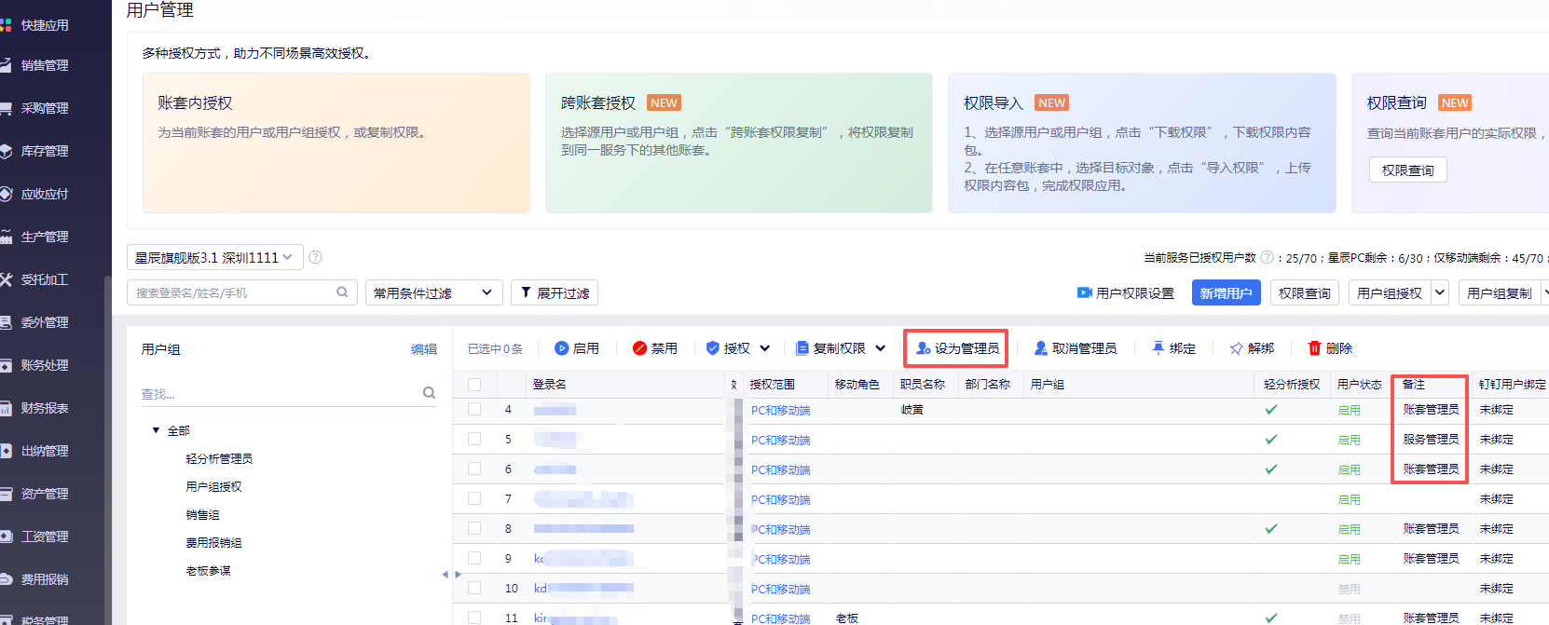The width and height of the screenshot is (1549, 625).
Task: Toggle the select-all header checkbox
Action: [x=474, y=385]
